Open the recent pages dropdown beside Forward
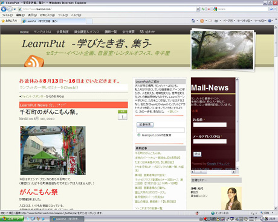This screenshot has width=278, height=222. pyautogui.click(x=15, y=9)
